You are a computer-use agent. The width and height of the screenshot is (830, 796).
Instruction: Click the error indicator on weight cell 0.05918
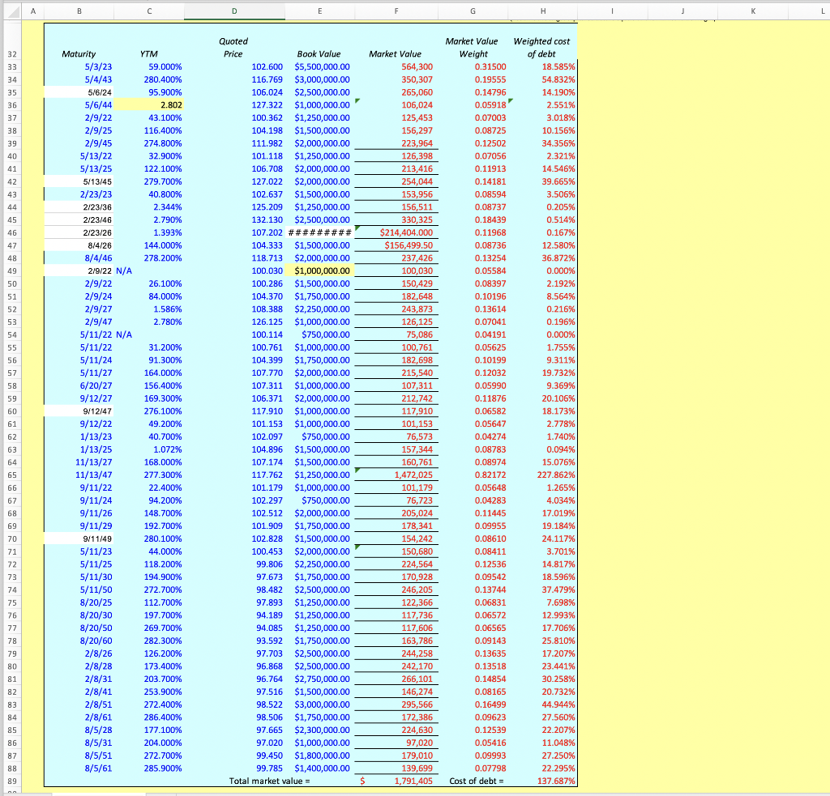pos(511,100)
